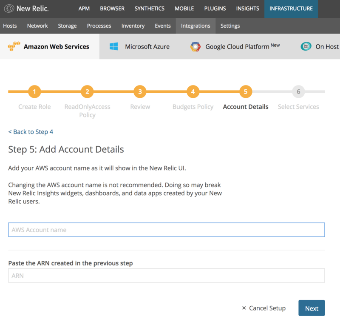
Task: Click the New Relic wordmark text
Action: pyautogui.click(x=33, y=9)
